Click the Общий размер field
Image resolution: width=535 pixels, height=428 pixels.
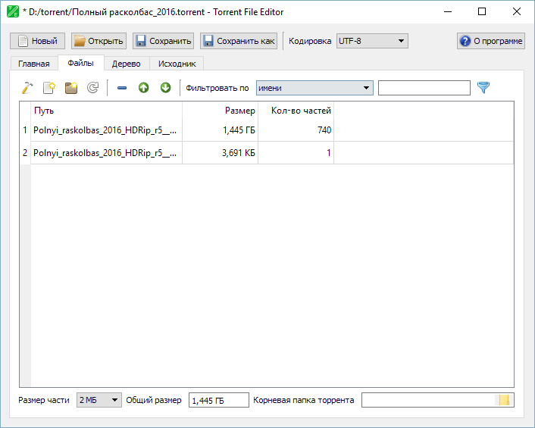point(219,400)
